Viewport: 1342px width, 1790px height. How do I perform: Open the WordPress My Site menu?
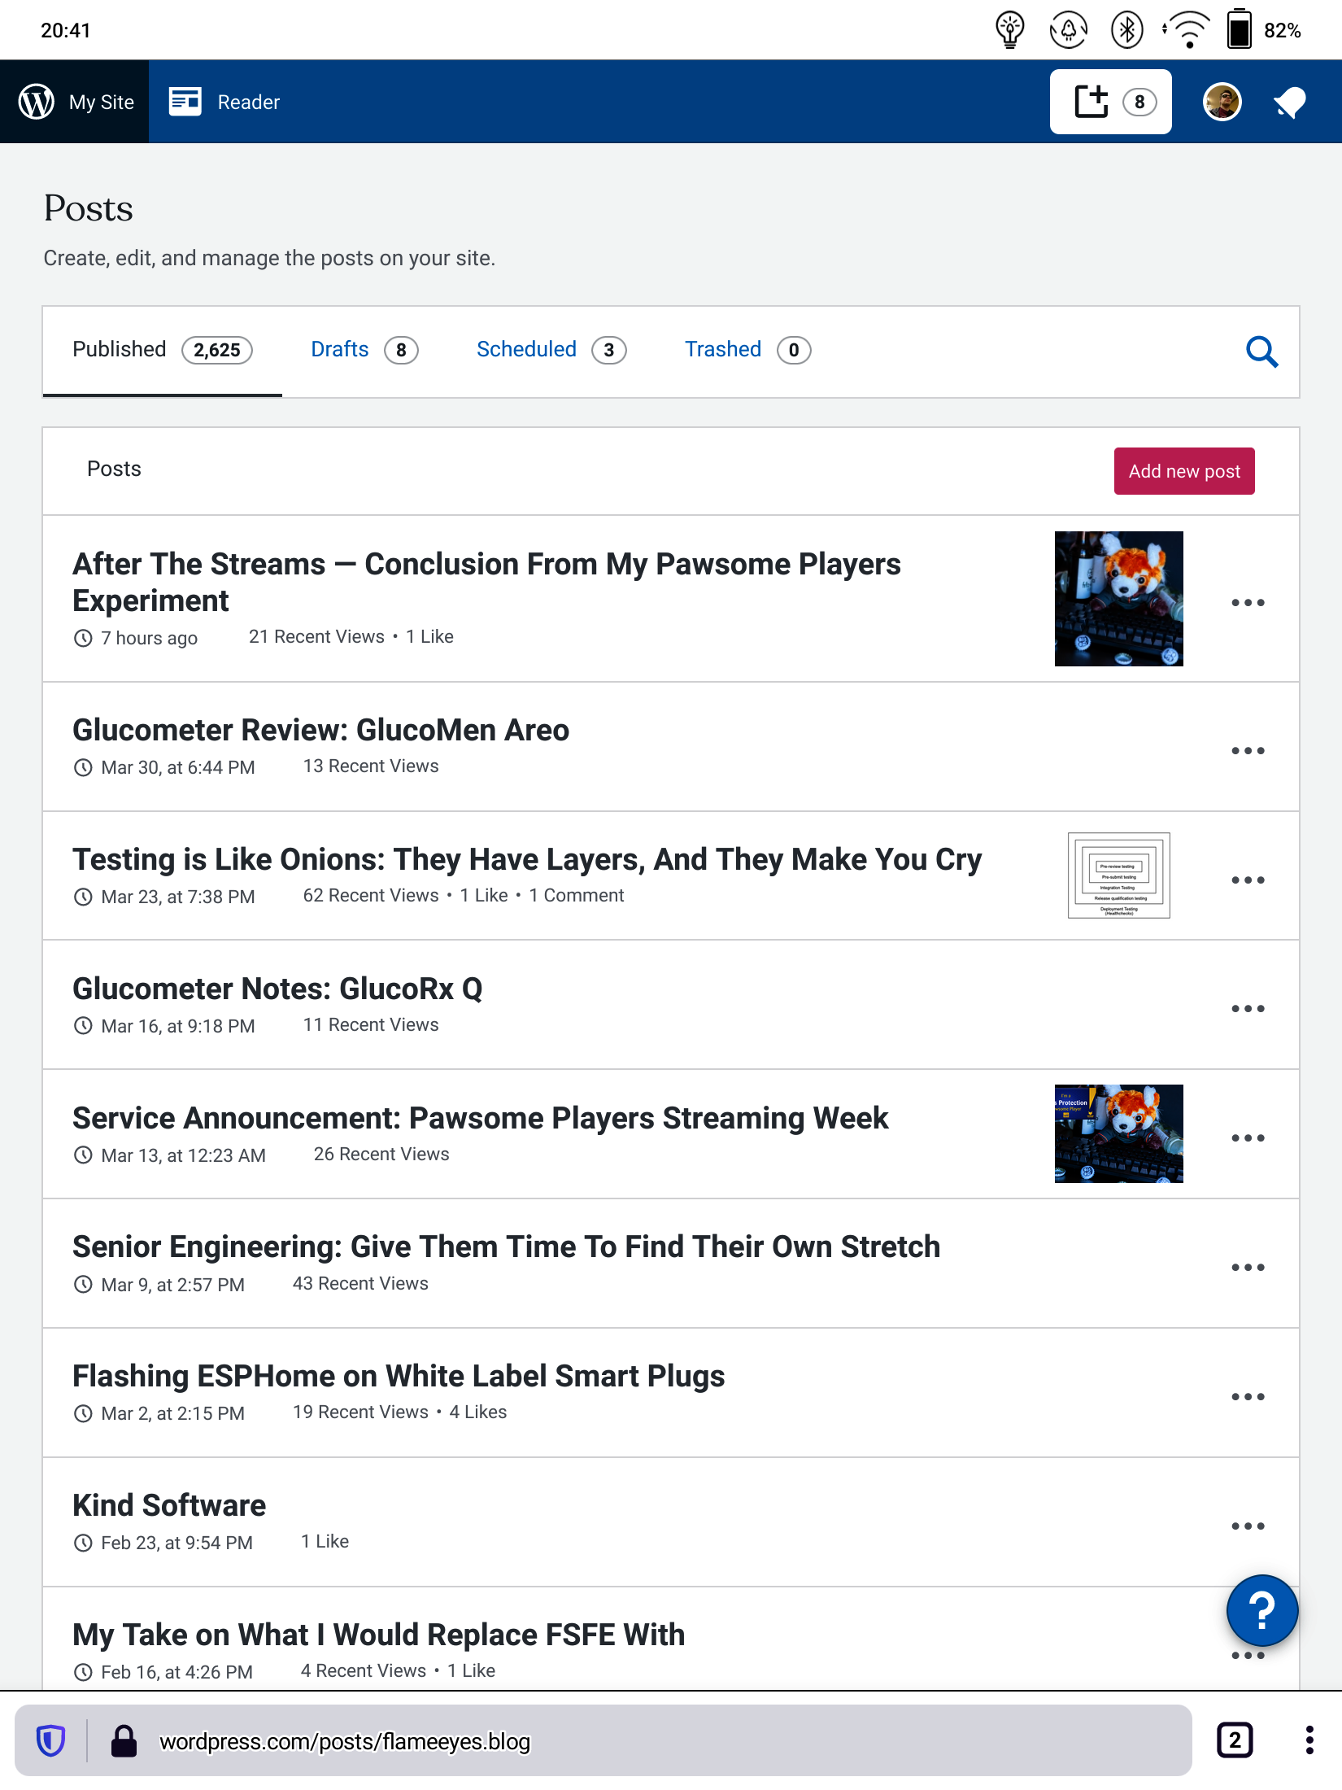point(75,102)
